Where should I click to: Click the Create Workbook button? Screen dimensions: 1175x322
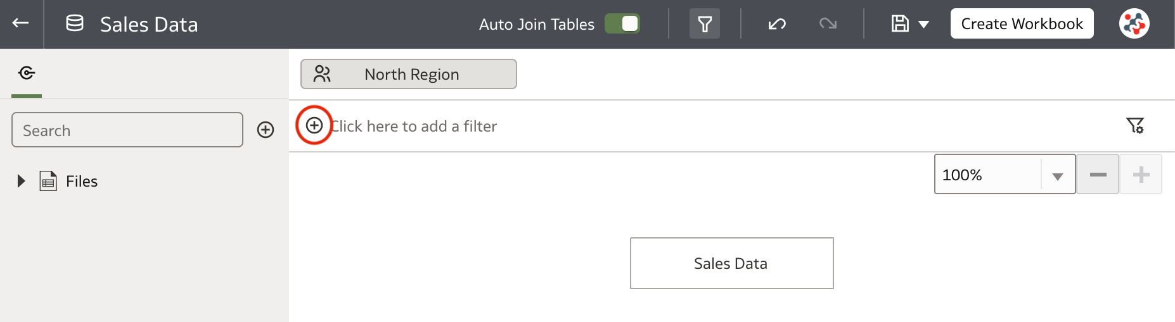[1022, 24]
